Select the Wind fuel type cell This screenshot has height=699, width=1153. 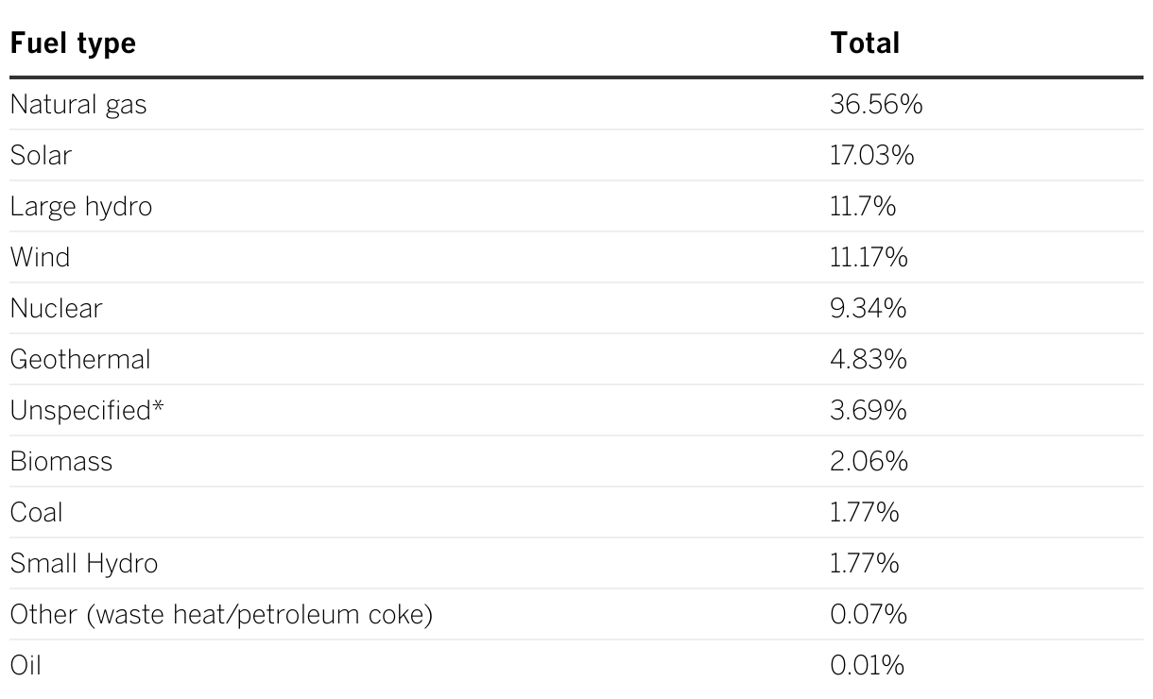coord(40,257)
